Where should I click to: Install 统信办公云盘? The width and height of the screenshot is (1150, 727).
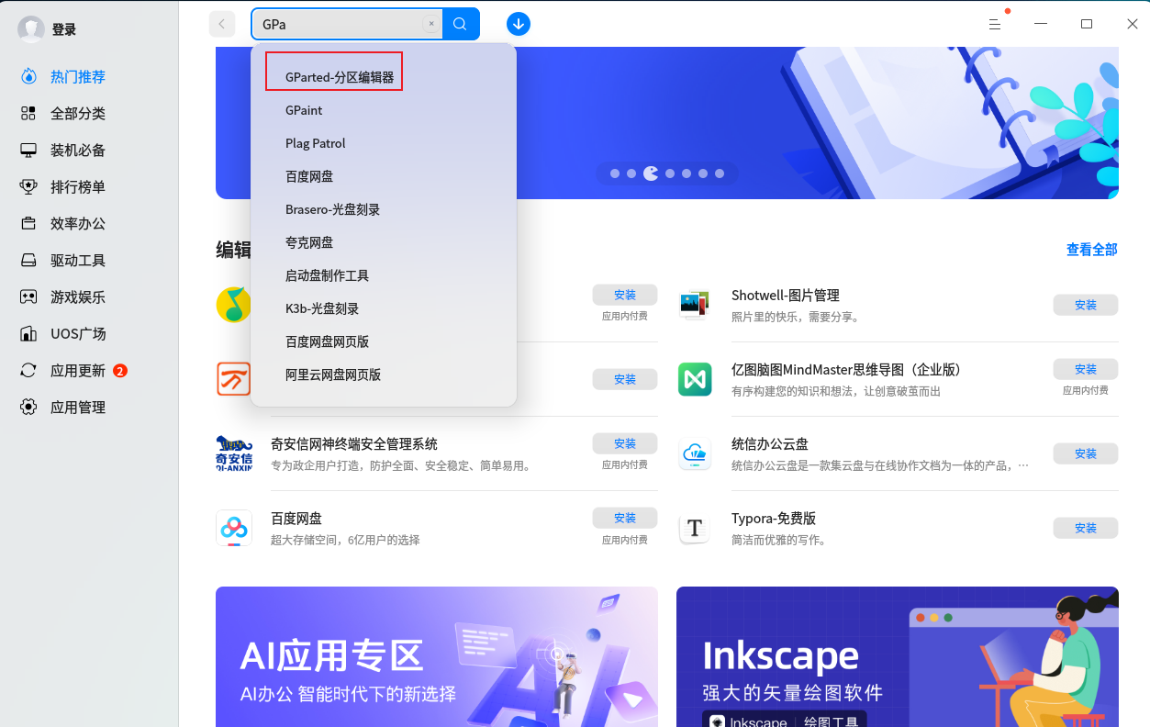click(x=1086, y=453)
